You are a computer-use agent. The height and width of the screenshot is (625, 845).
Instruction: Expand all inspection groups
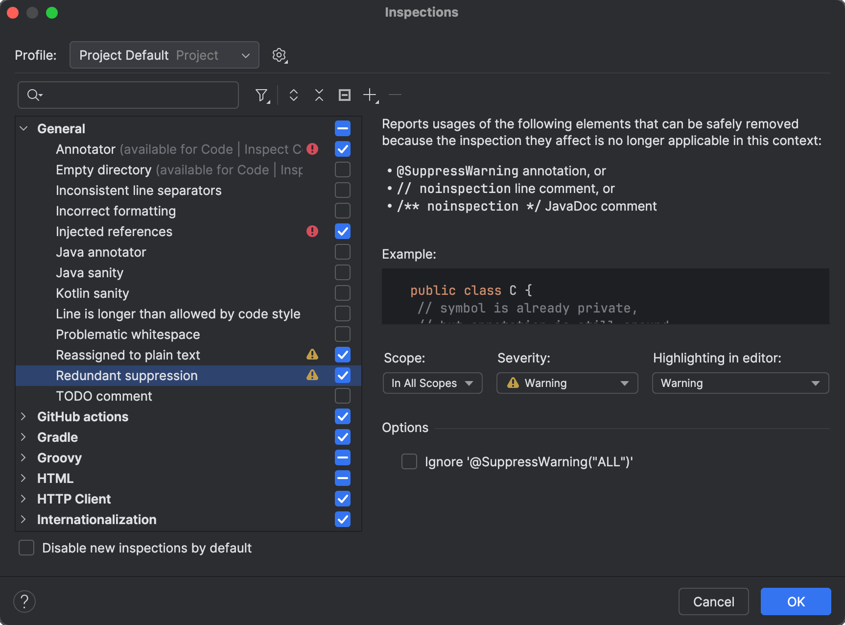(x=294, y=95)
